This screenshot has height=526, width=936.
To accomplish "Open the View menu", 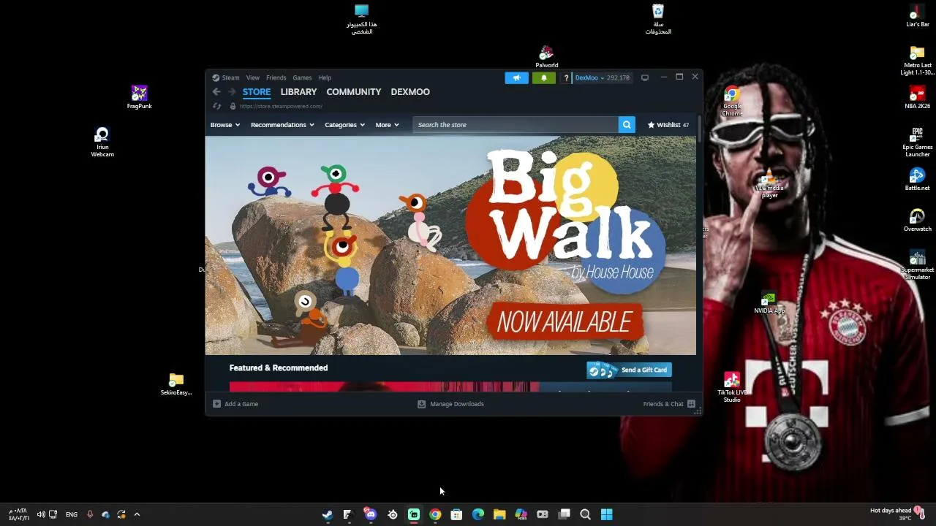I will click(x=252, y=77).
